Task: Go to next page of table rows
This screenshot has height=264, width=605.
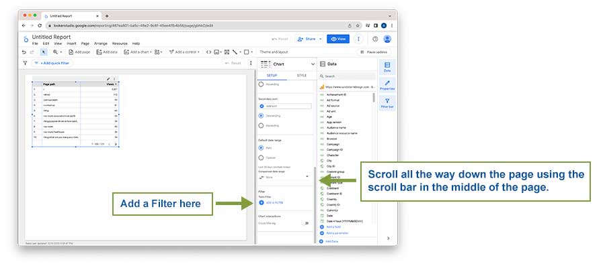Action: pos(116,144)
